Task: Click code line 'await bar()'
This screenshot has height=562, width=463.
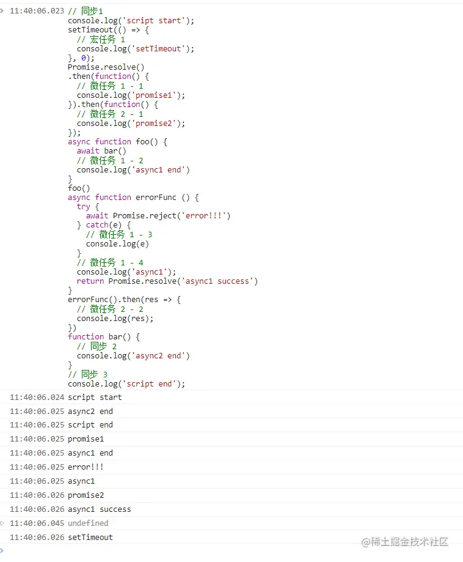Action: click(101, 151)
